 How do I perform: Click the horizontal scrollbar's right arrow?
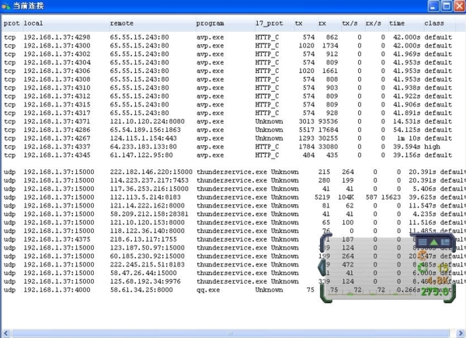click(x=461, y=333)
